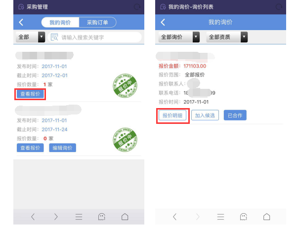Image resolution: width=298 pixels, height=226 pixels.
Task: Click the search keyword input field
Action: (94, 37)
